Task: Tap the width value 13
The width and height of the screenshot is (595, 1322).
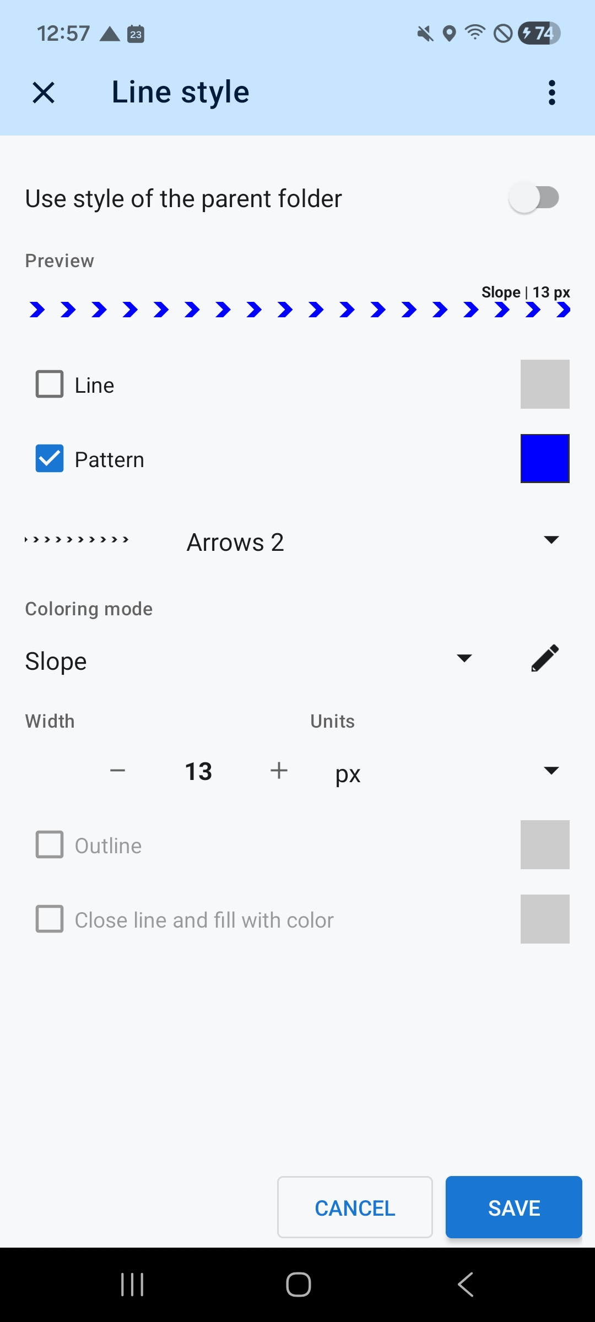Action: click(x=198, y=771)
